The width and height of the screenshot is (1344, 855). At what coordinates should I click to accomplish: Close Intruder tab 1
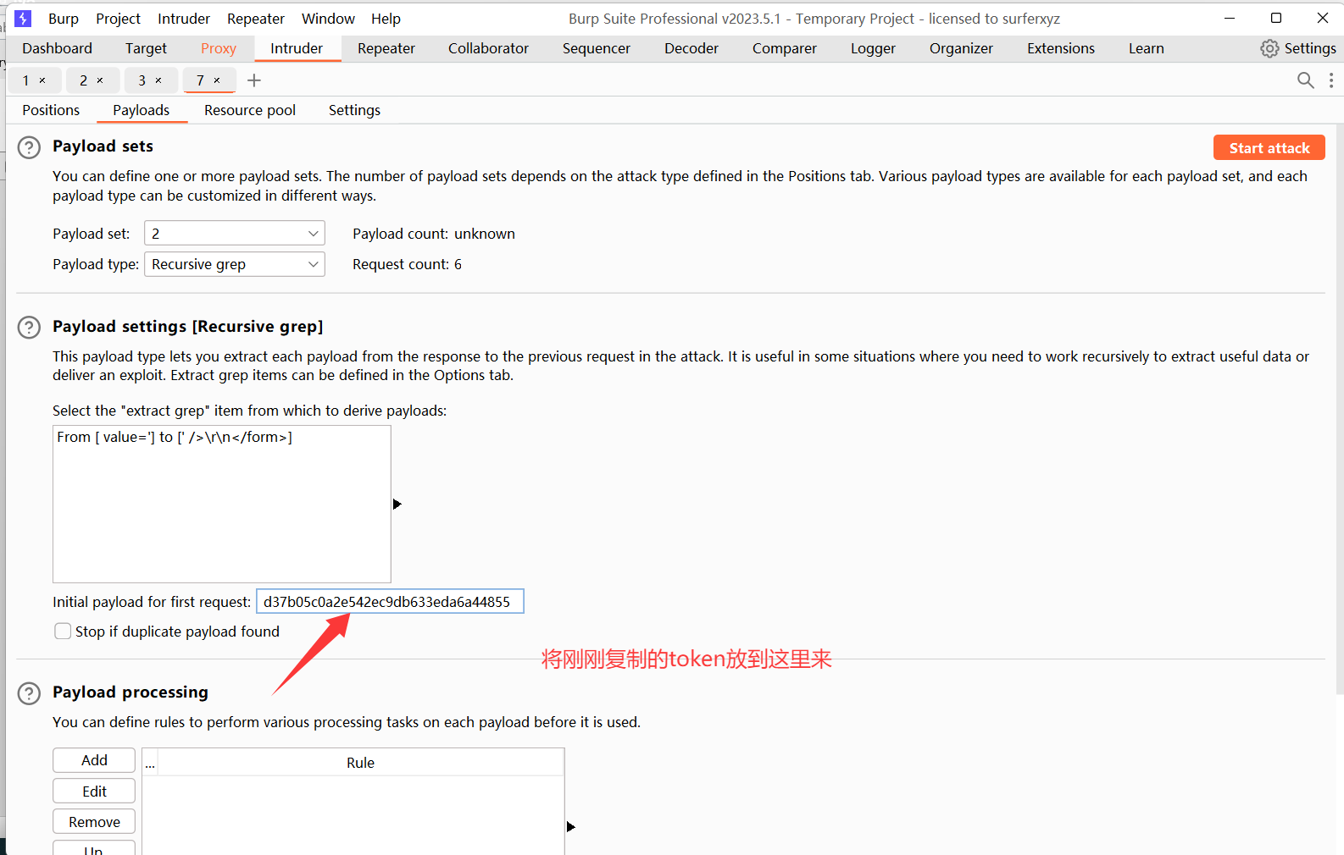[x=42, y=80]
